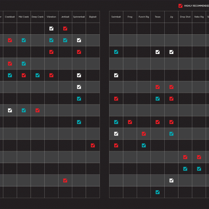Click the red Highly Recommended legend checkmark

[181, 6]
